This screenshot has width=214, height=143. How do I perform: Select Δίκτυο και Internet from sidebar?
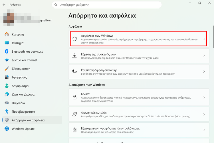[x=25, y=60]
